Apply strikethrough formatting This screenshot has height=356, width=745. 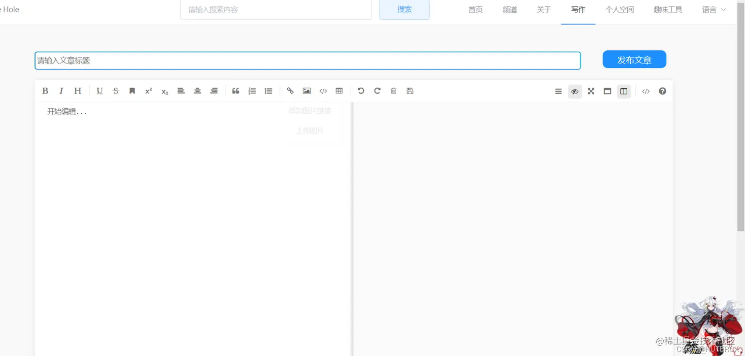click(x=115, y=91)
